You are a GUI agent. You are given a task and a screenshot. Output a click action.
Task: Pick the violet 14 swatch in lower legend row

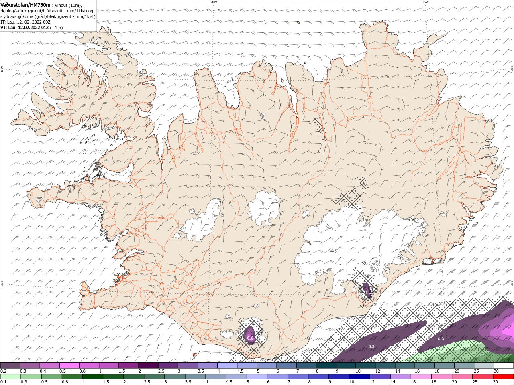pyautogui.click(x=400, y=377)
